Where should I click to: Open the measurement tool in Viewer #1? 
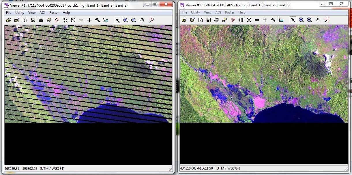pyautogui.click(x=81, y=20)
